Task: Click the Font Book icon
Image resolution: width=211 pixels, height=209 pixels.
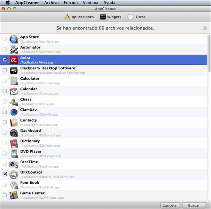Action: click(14, 185)
